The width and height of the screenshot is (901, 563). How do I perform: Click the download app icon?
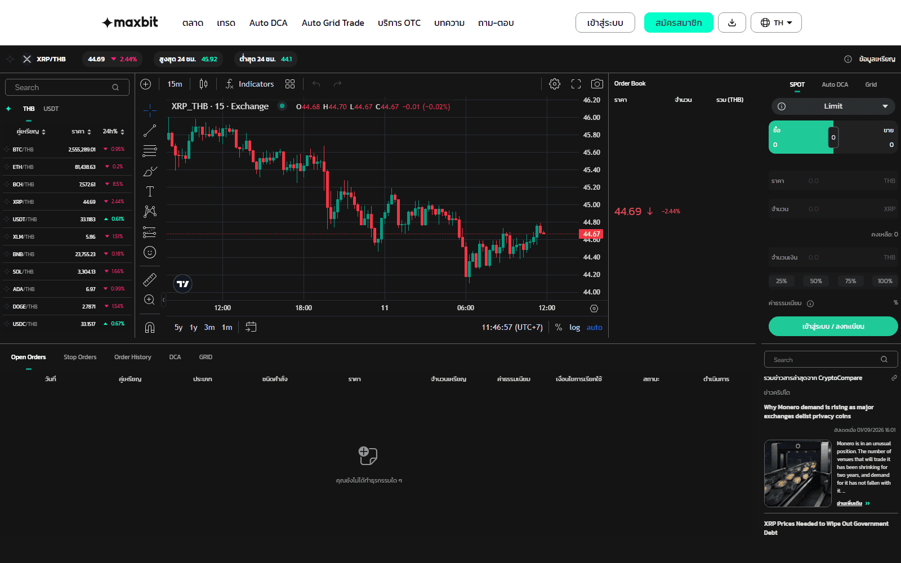(x=732, y=23)
